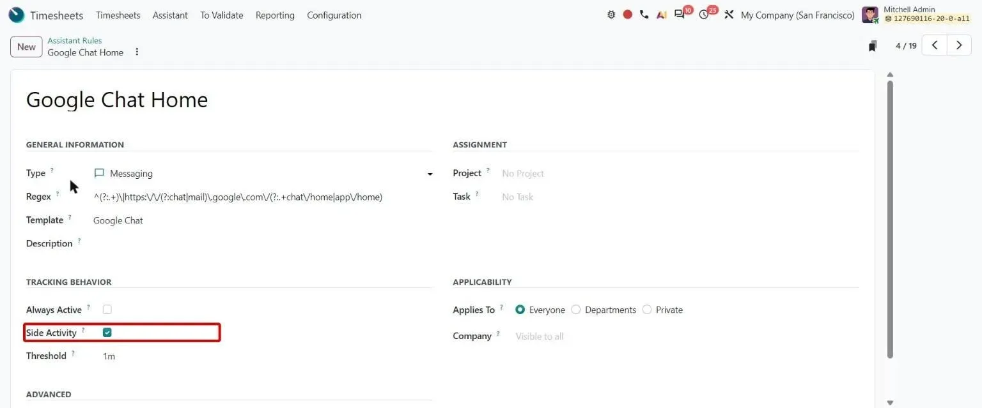Click the form vertical scrollbar
Viewport: 982px width, 408px height.
click(890, 219)
